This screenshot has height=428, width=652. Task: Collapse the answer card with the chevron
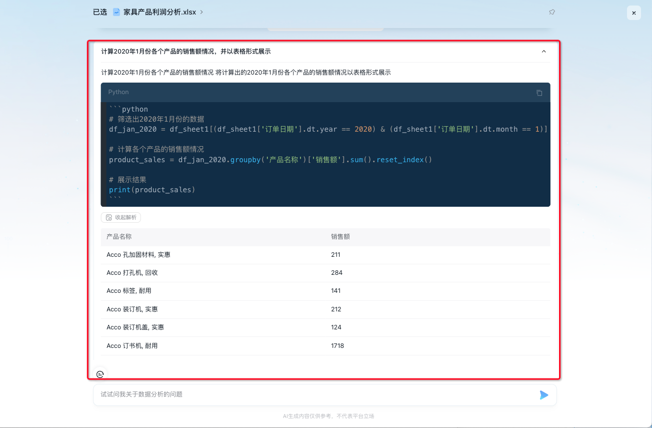544,51
